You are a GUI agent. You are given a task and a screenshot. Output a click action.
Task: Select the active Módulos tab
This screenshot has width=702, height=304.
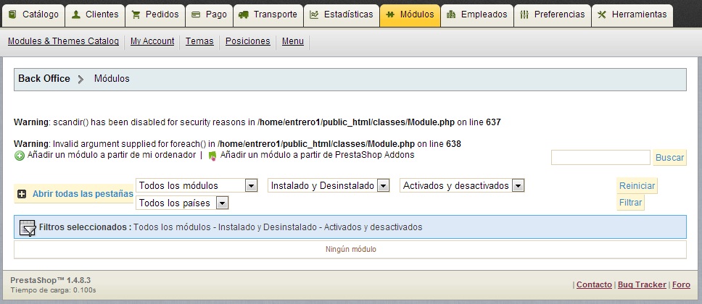click(x=410, y=15)
